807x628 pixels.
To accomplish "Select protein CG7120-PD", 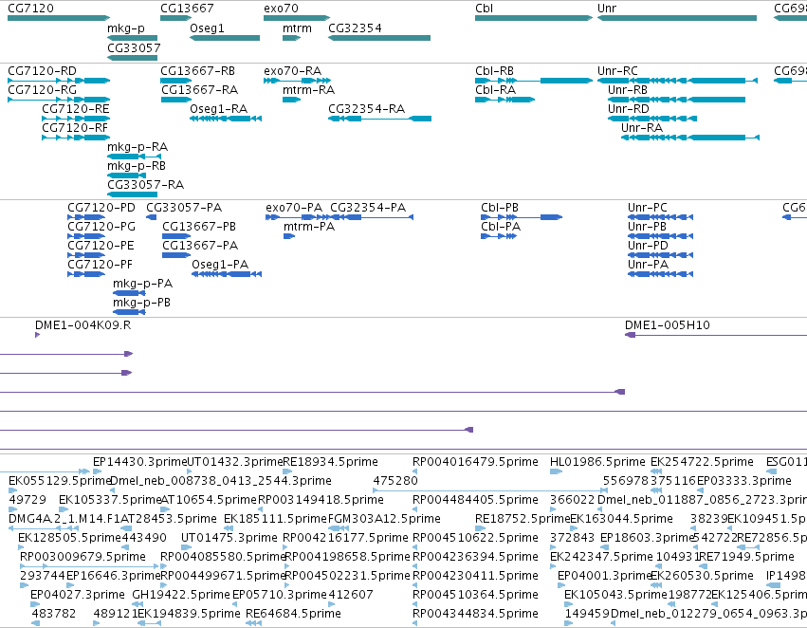I will (x=86, y=217).
